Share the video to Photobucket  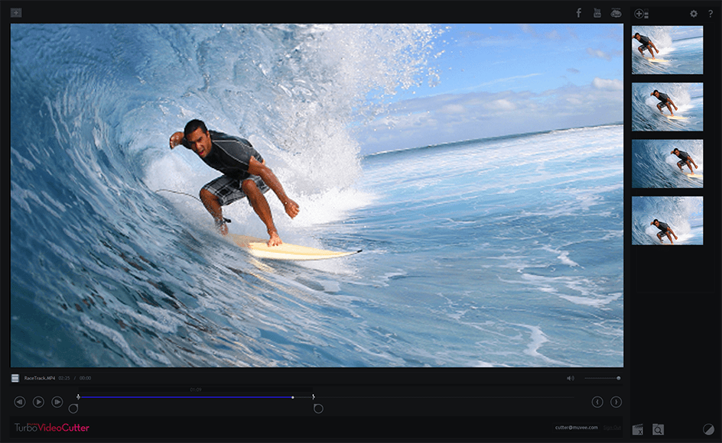[614, 13]
